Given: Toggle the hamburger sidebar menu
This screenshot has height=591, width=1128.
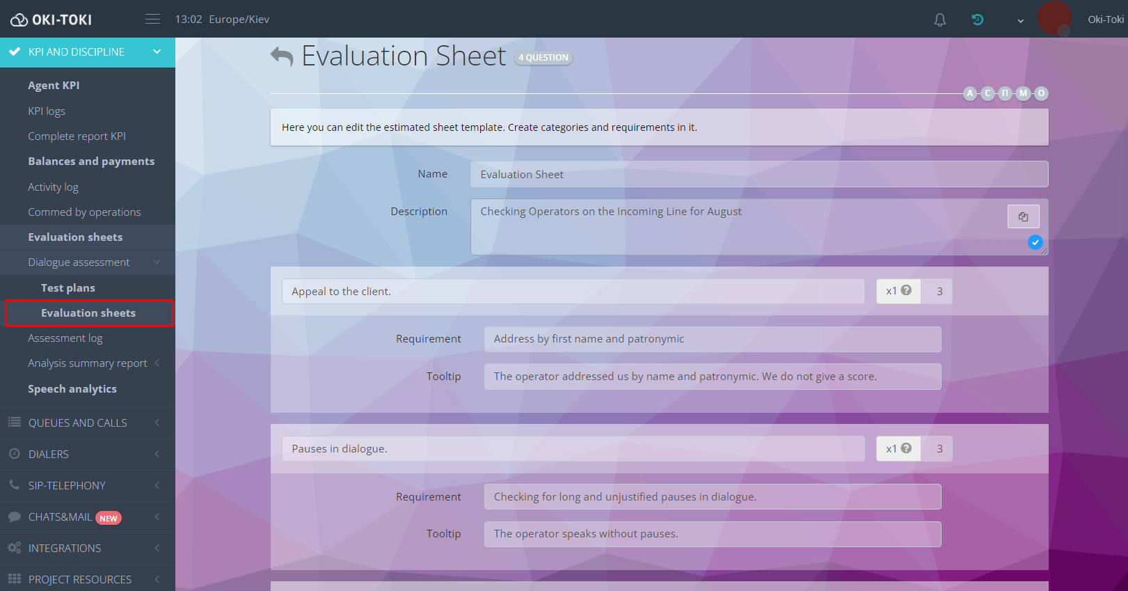Looking at the screenshot, I should [x=152, y=19].
